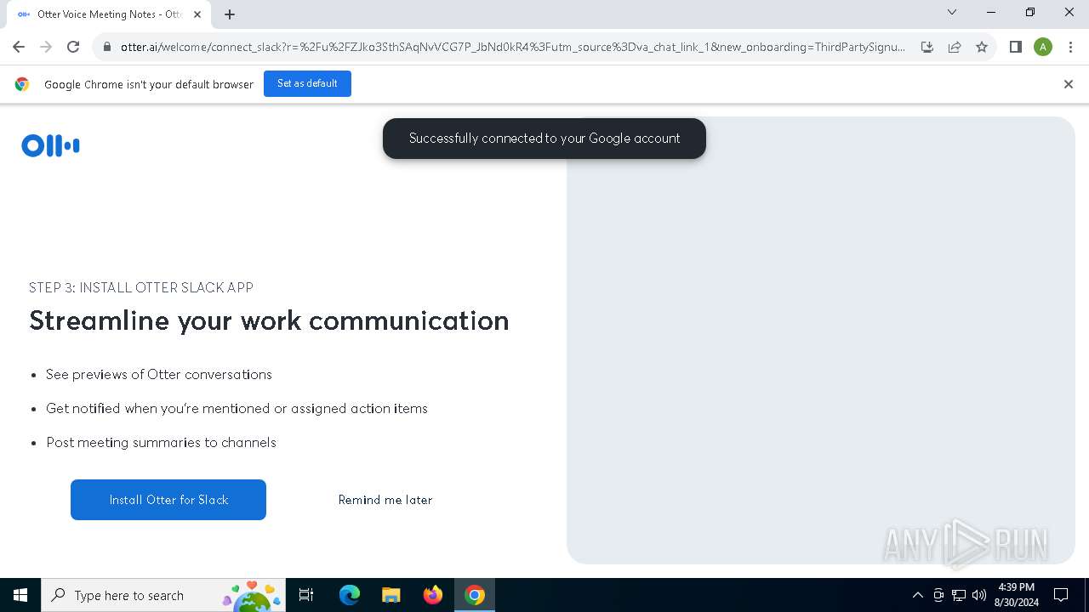The height and width of the screenshot is (612, 1089).
Task: Show hidden system tray icons
Action: click(917, 595)
